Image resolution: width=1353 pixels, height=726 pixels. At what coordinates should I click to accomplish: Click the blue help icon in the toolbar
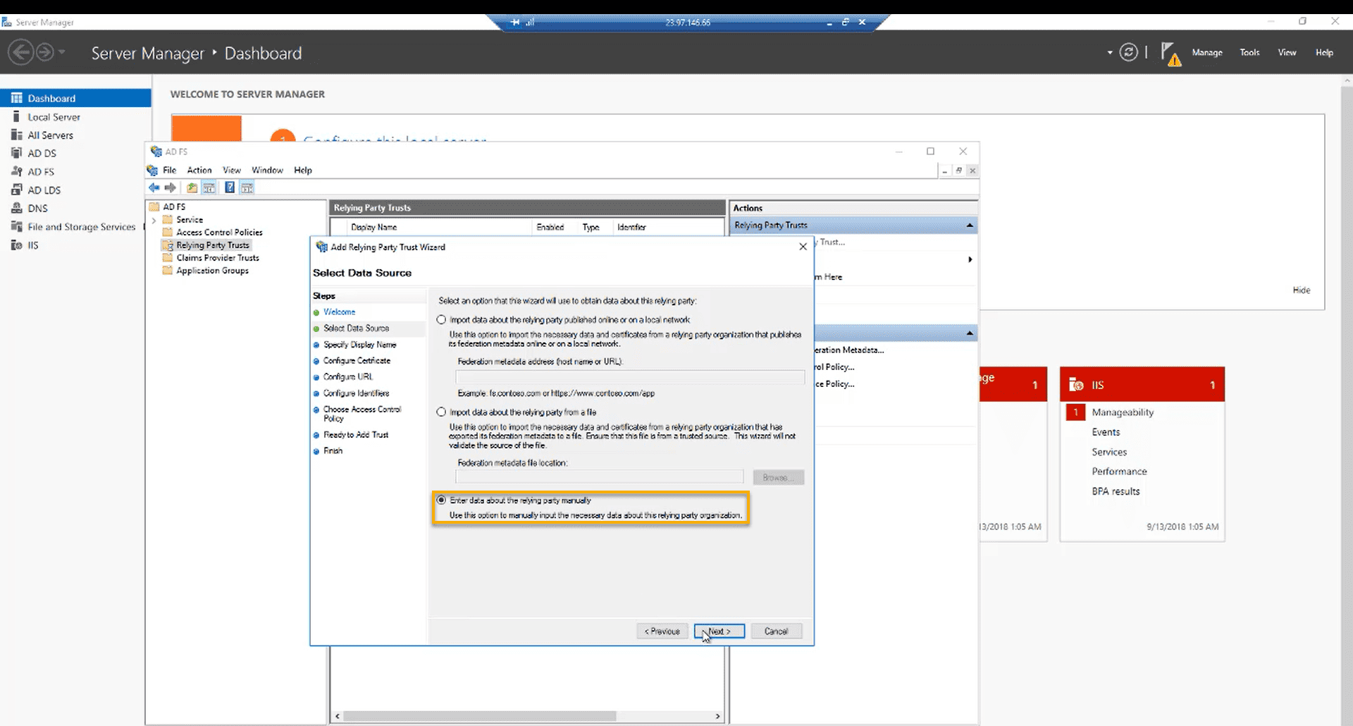tap(229, 187)
